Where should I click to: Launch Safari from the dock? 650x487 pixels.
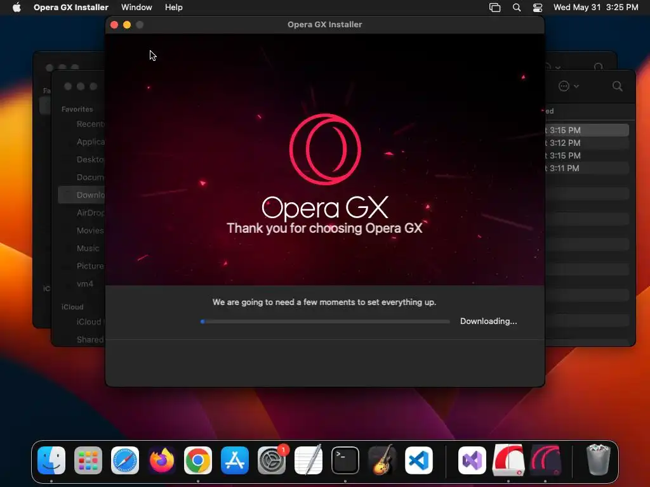(x=125, y=460)
